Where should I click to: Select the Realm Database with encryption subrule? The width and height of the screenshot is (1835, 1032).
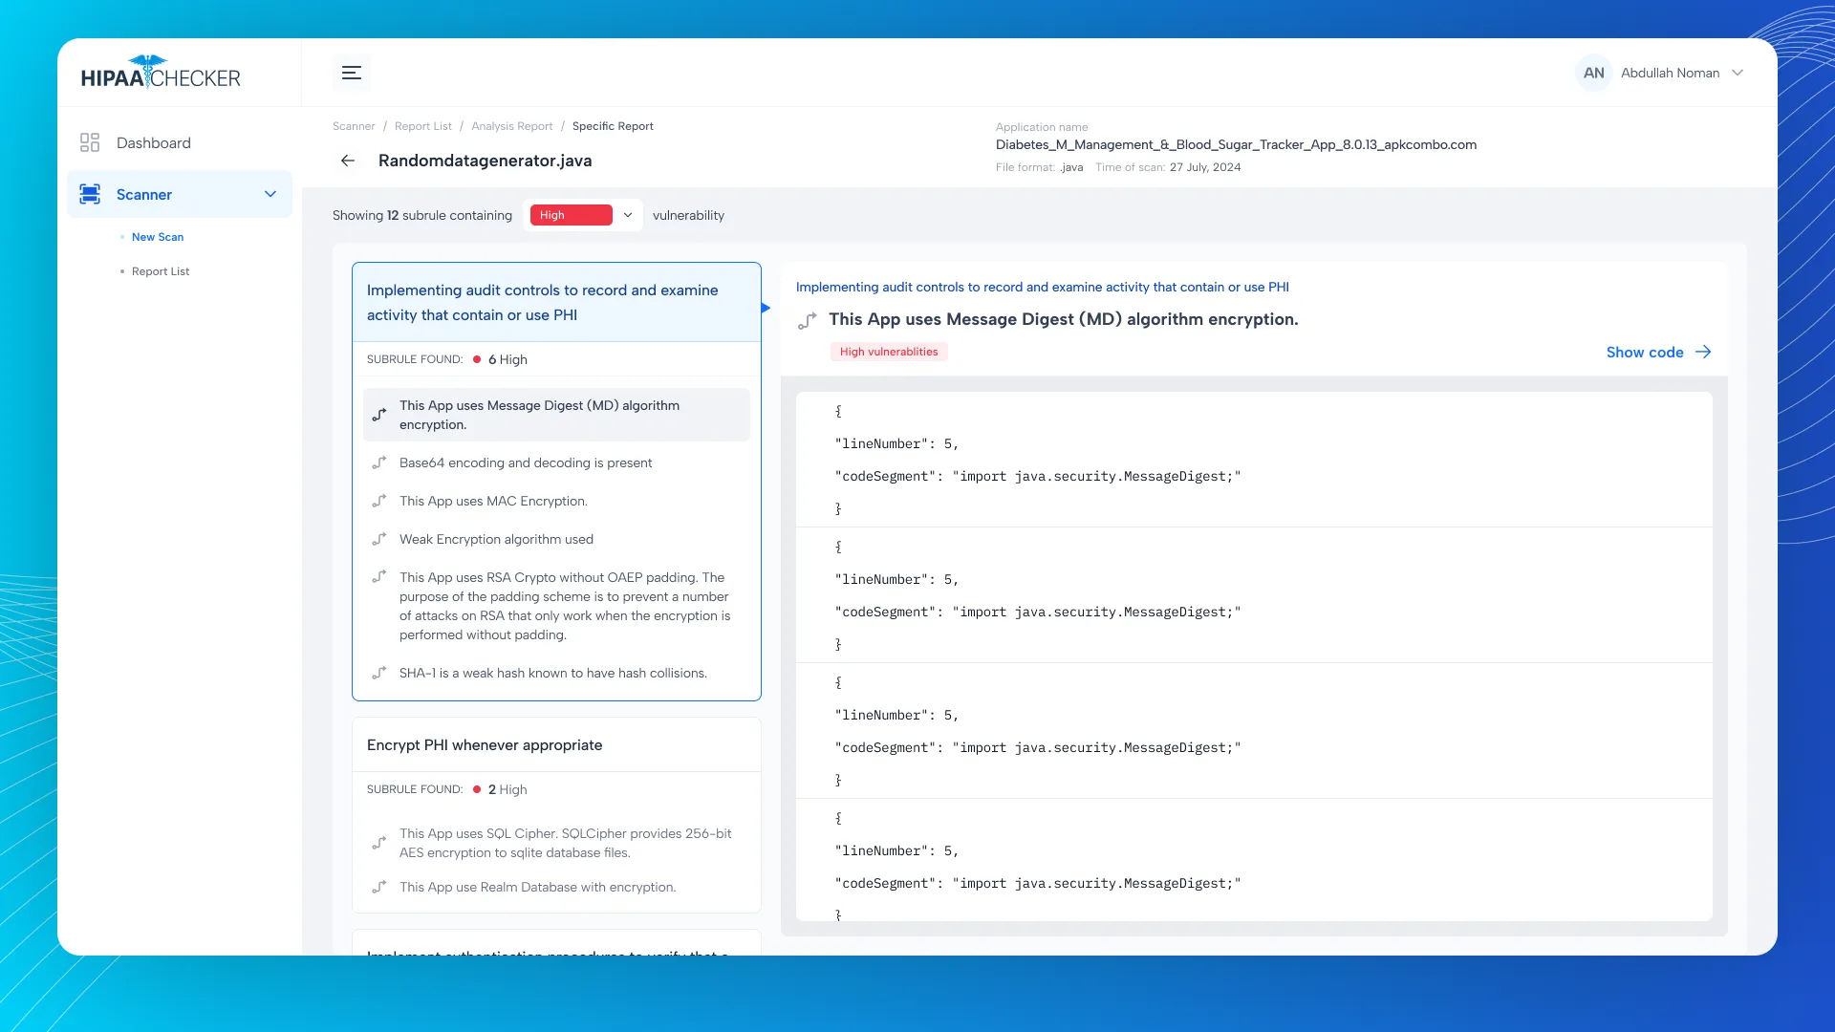click(537, 887)
